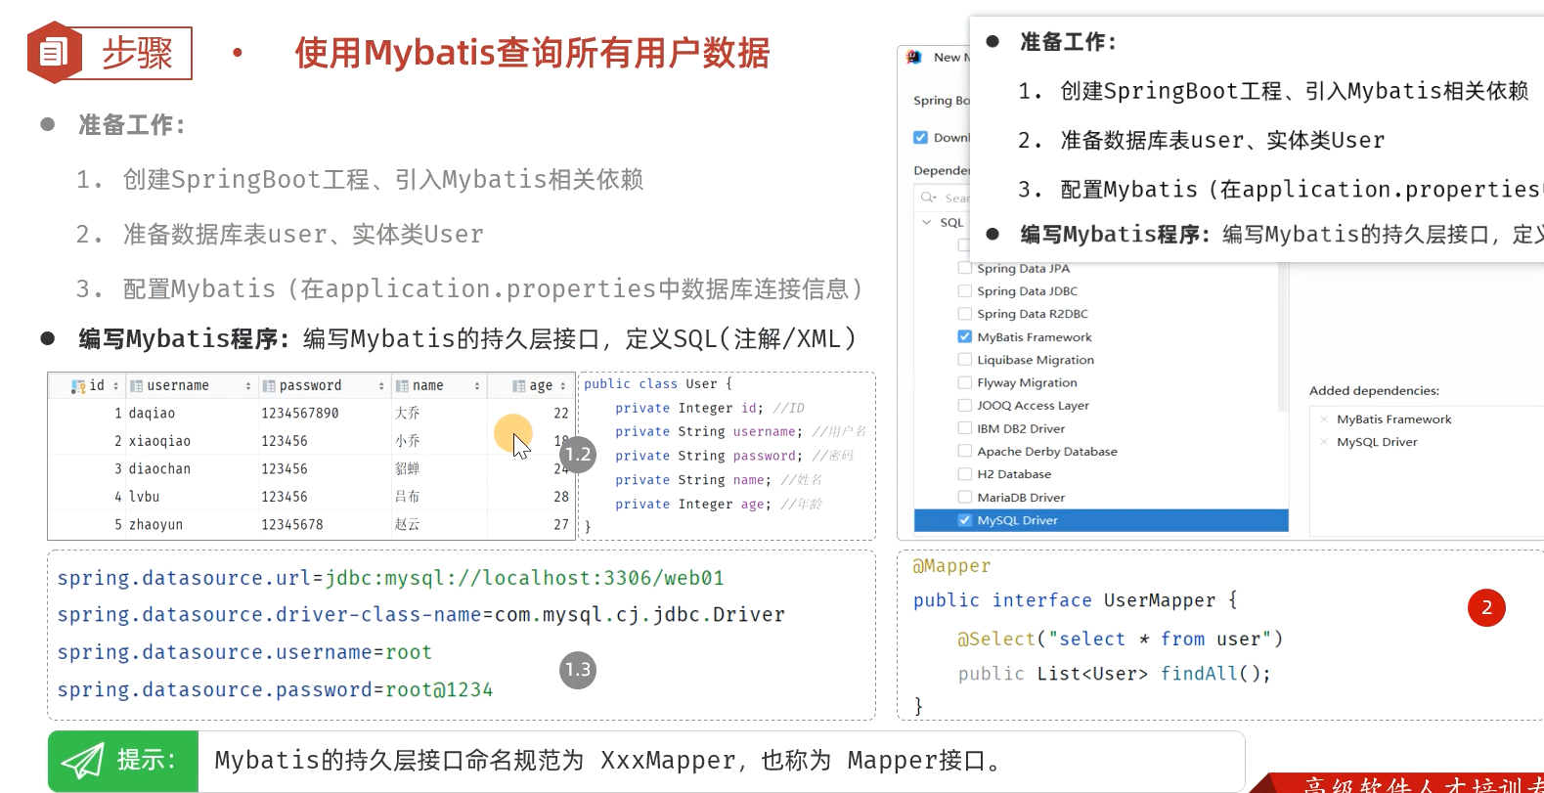Click the @Mapper annotation text
Viewport: 1544px width, 793px height.
pos(951,566)
